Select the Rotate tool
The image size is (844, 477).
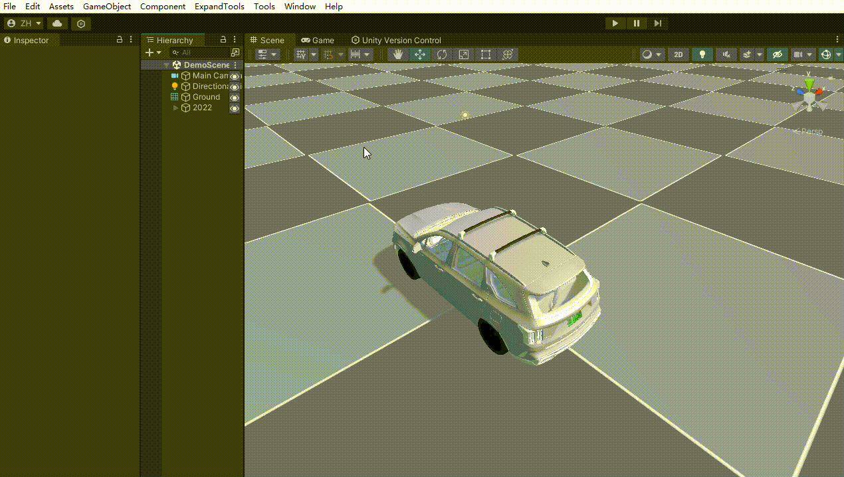point(441,54)
